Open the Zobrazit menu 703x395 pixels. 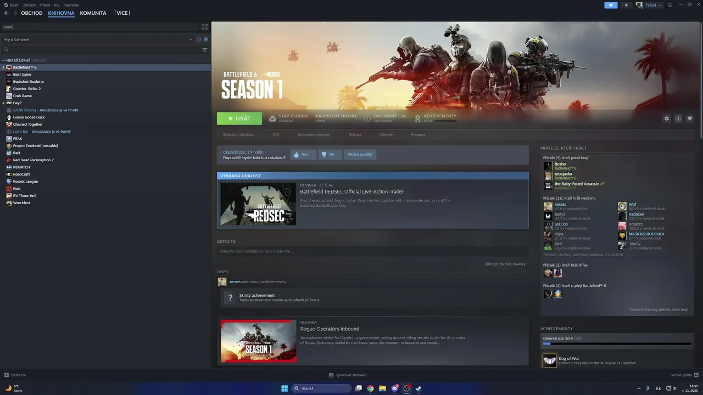pos(30,5)
